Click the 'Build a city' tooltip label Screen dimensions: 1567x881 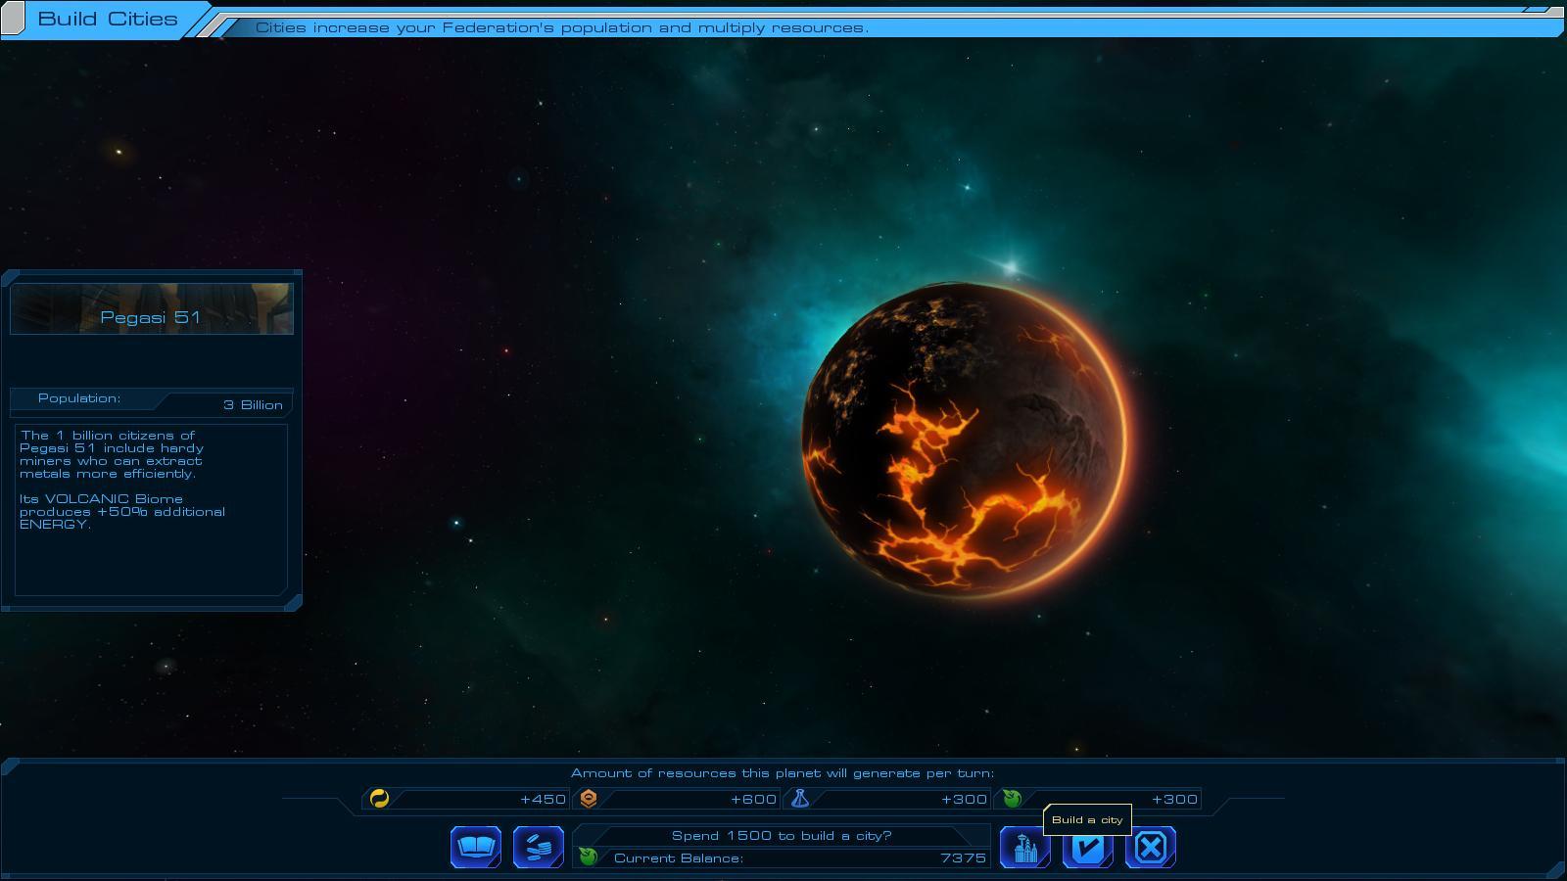(x=1087, y=820)
